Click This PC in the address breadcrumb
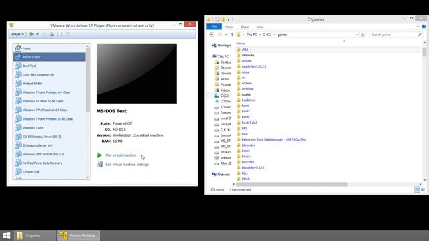429x241 pixels. coord(251,35)
